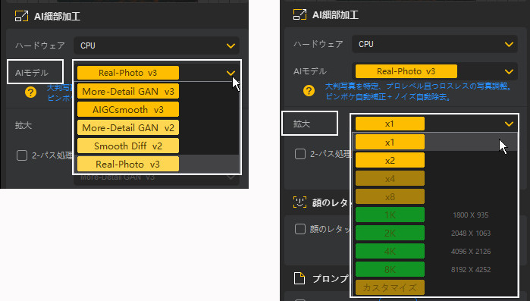Click the ハードウェア label in right panel
The height and width of the screenshot is (301, 530).
(318, 44)
